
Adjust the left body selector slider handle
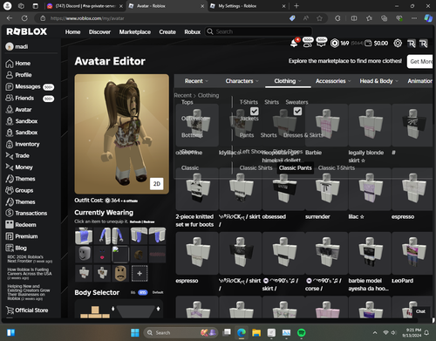(x=113, y=309)
